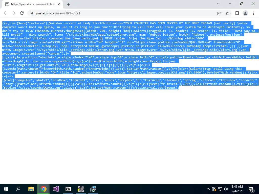The image size is (259, 194).
Task: Open Windows taskbar search
Action: point(18,189)
